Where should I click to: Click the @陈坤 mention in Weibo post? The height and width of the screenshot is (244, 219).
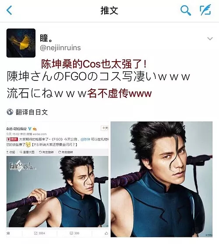click(x=85, y=139)
